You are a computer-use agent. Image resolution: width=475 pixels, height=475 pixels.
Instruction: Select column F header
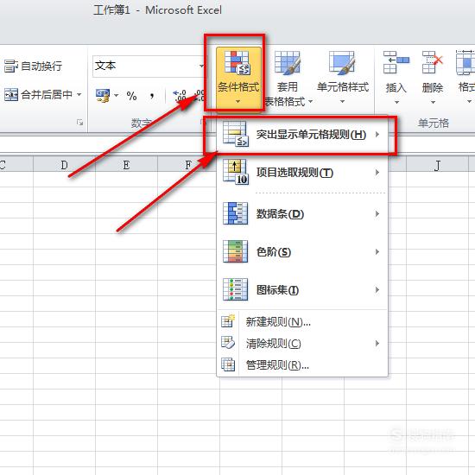188,164
